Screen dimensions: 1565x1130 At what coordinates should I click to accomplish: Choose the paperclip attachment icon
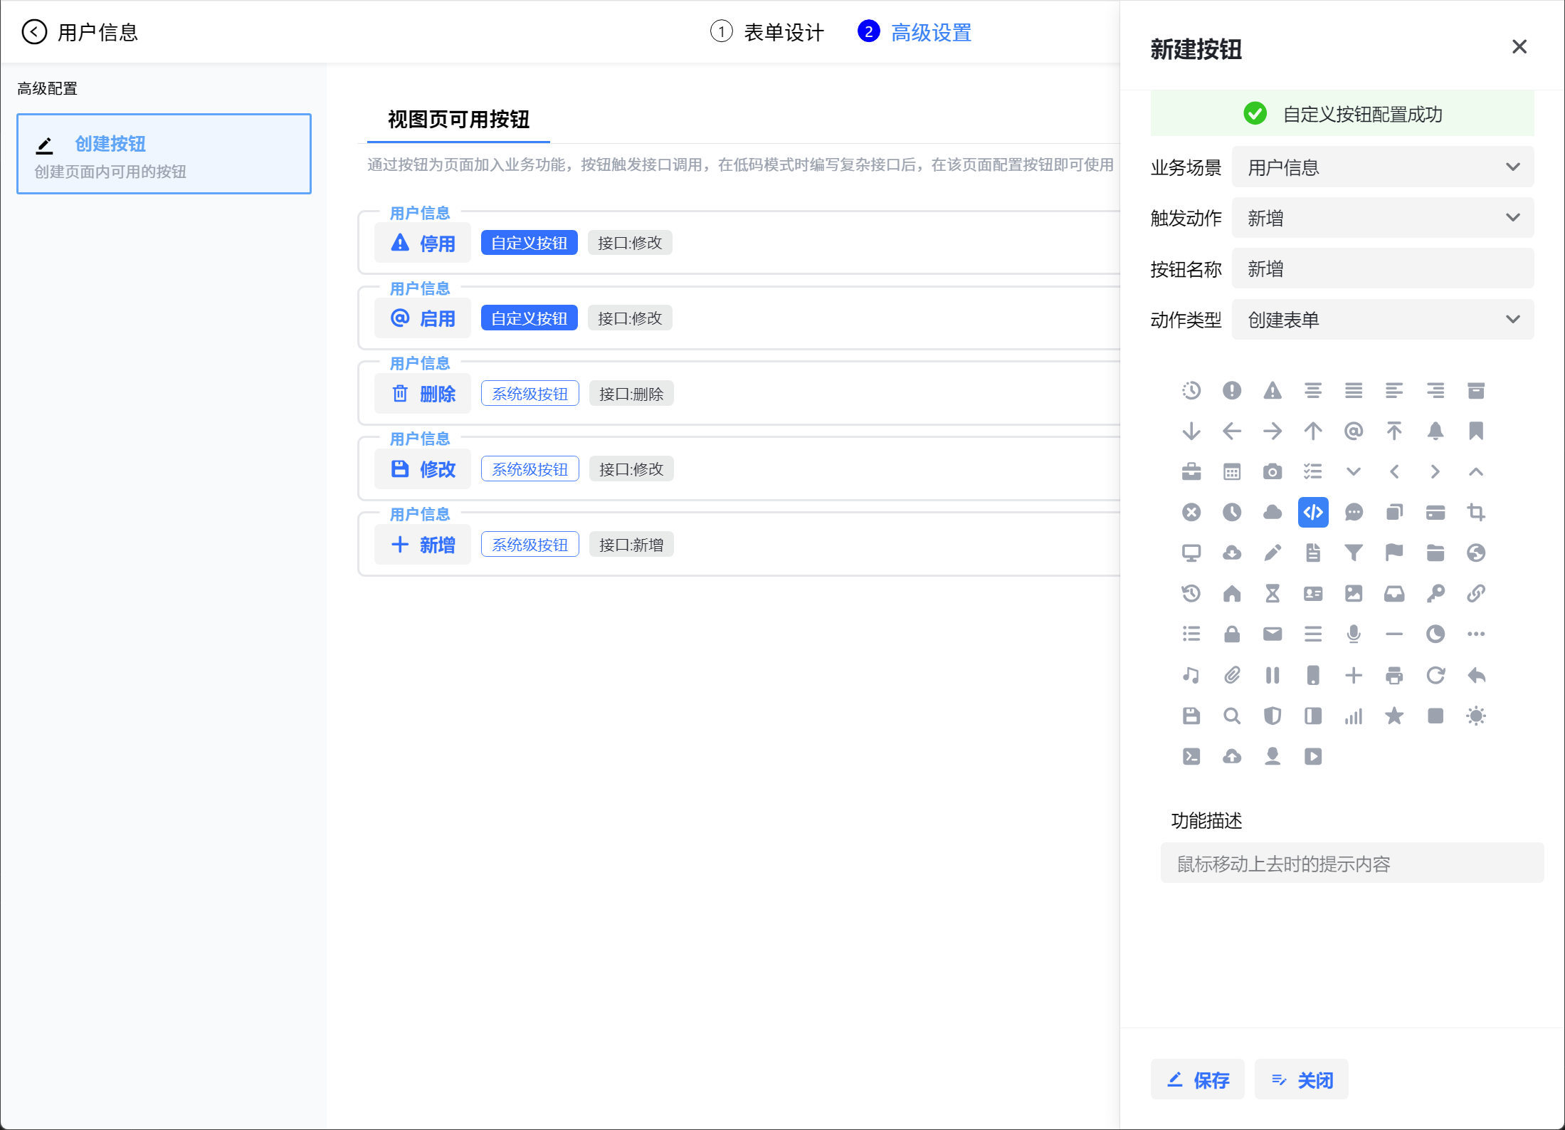coord(1232,675)
